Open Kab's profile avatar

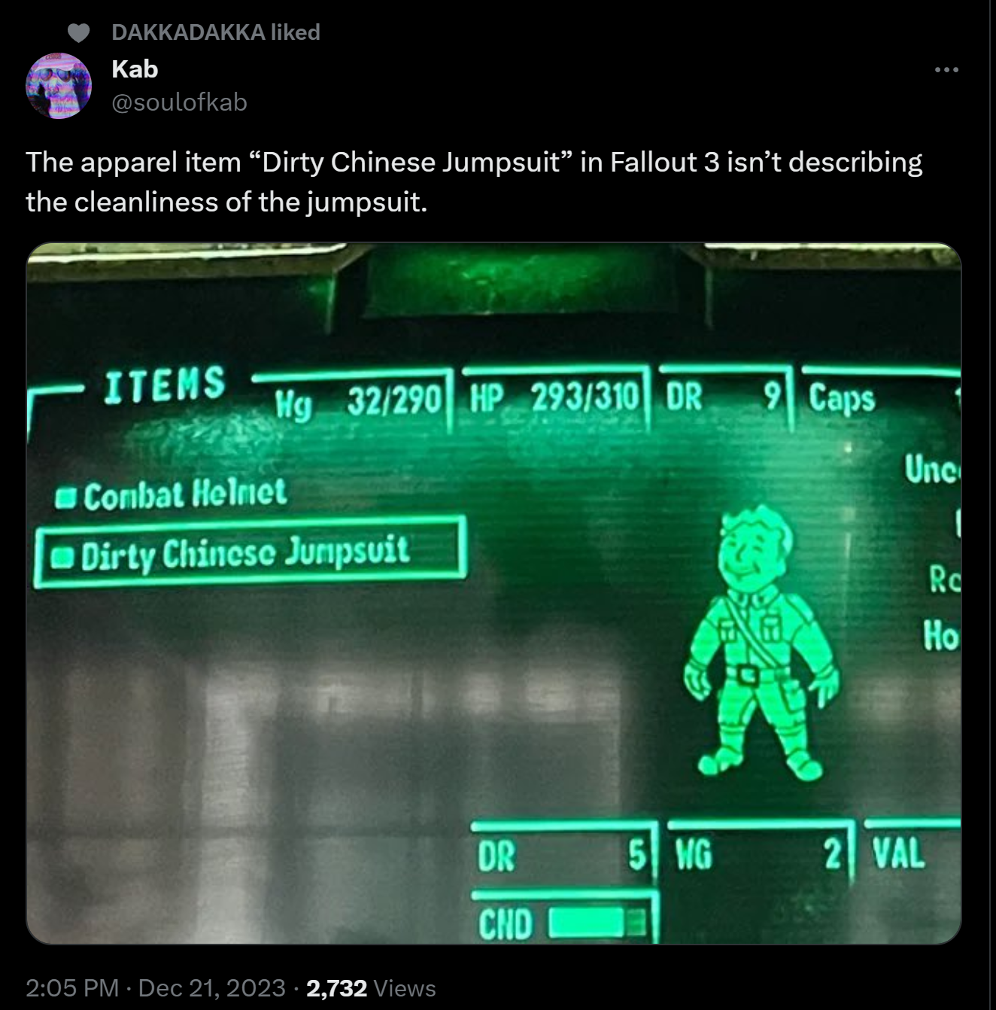click(59, 86)
